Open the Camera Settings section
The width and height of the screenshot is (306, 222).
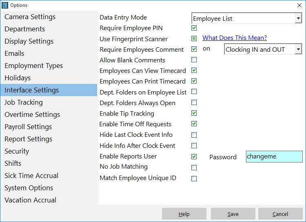point(30,17)
